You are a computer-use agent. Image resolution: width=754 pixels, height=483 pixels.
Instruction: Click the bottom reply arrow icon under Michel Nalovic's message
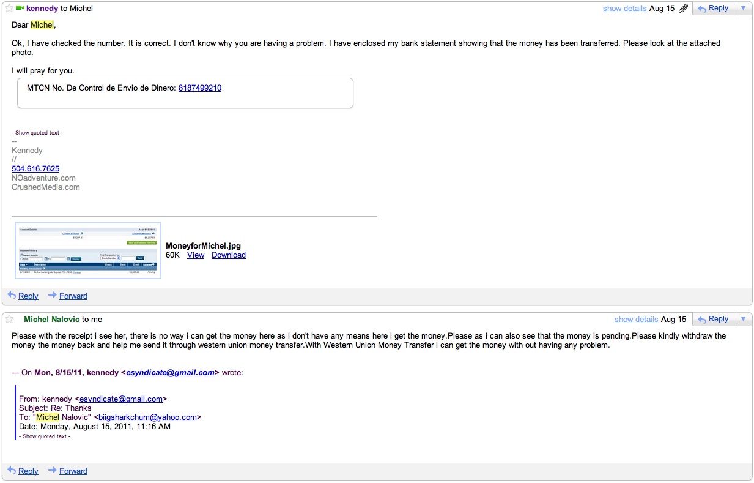(x=12, y=470)
